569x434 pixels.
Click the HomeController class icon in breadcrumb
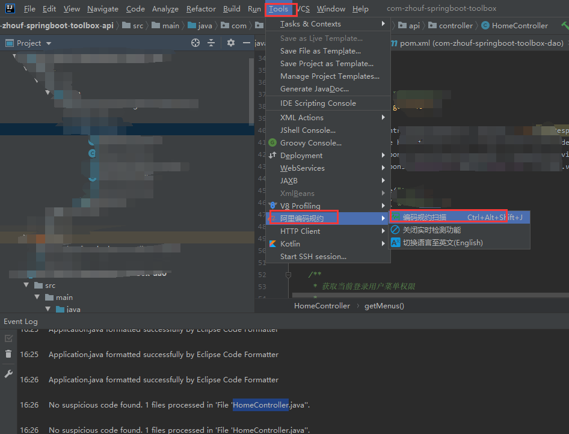[x=485, y=25]
